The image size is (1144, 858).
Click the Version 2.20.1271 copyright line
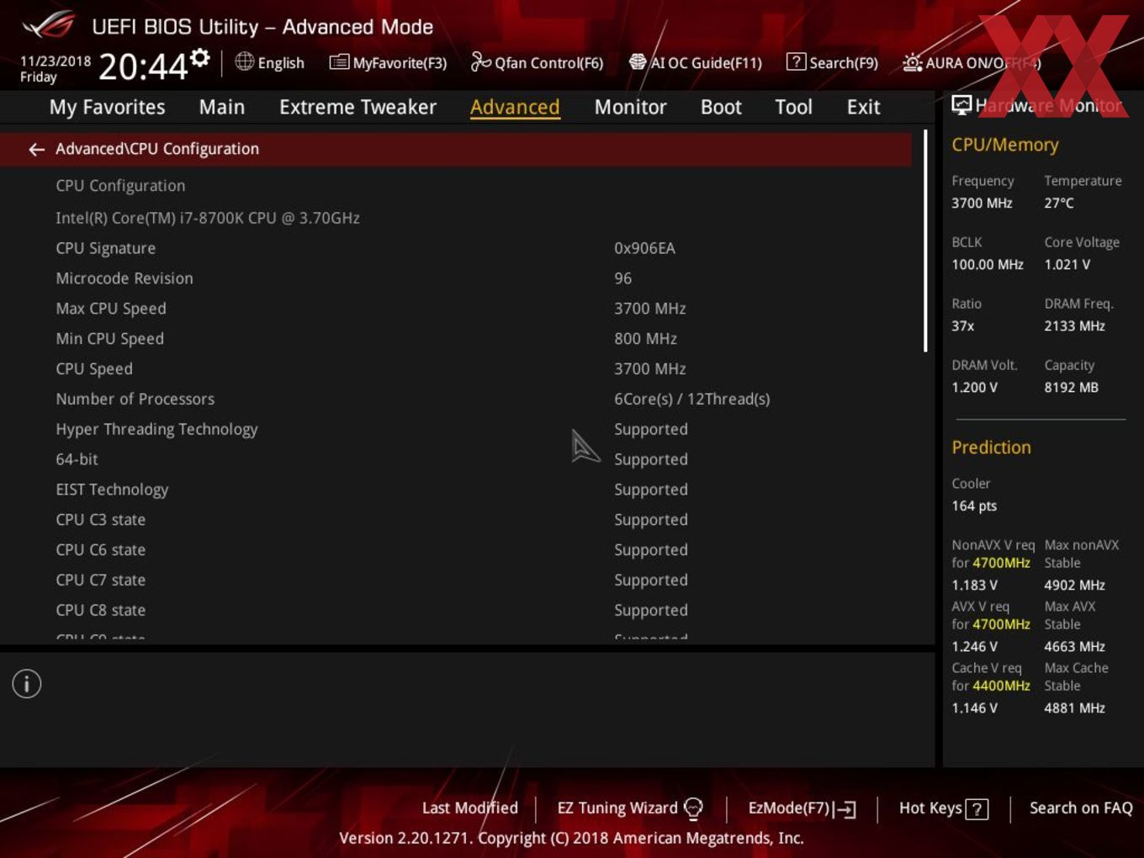[571, 838]
